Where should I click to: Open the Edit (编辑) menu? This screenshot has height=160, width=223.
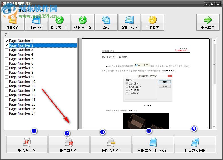click(x=24, y=10)
